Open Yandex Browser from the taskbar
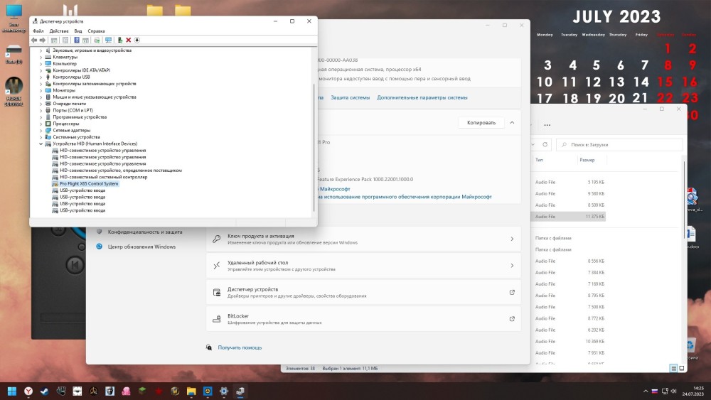 [28, 391]
